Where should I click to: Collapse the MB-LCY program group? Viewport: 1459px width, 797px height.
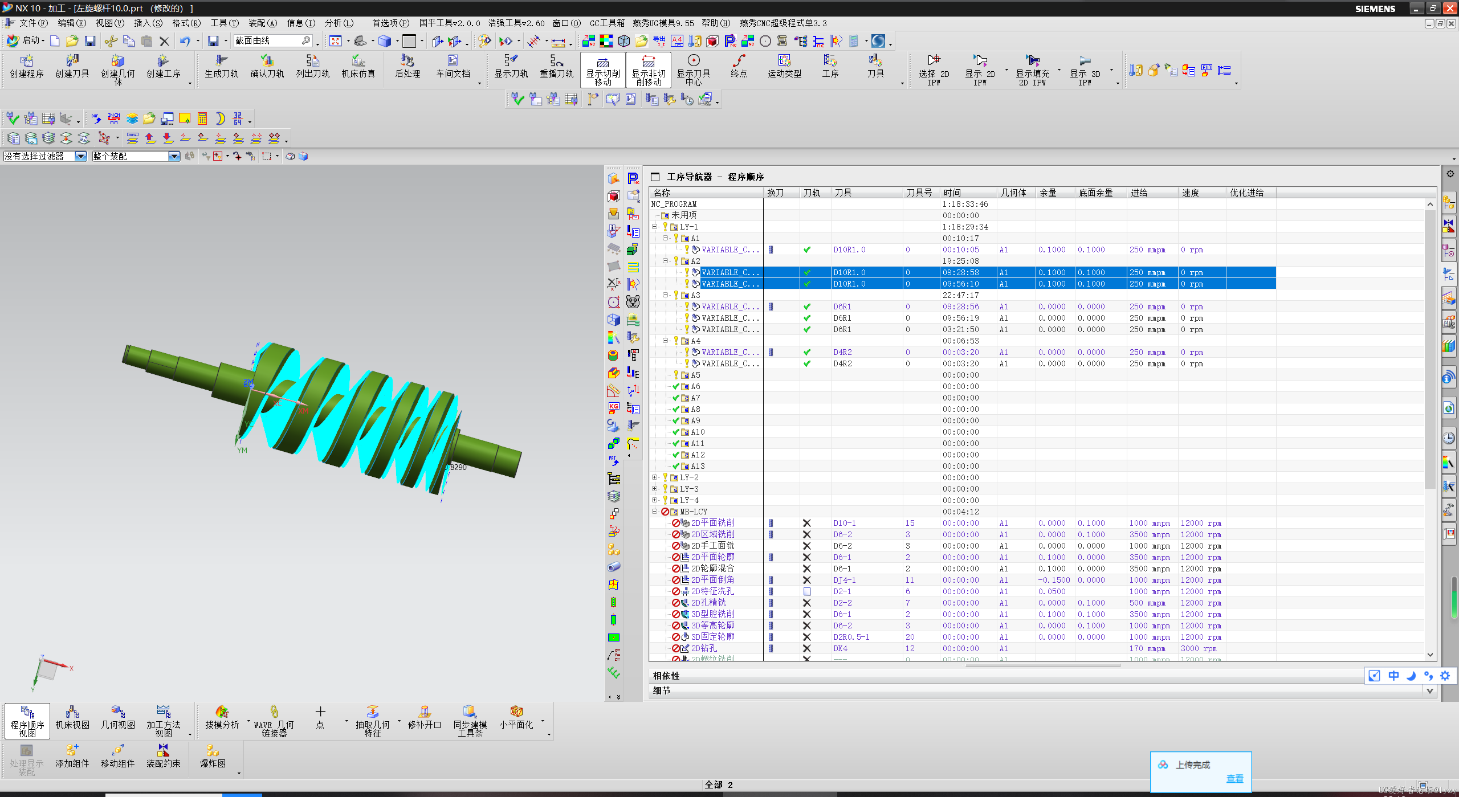point(655,512)
